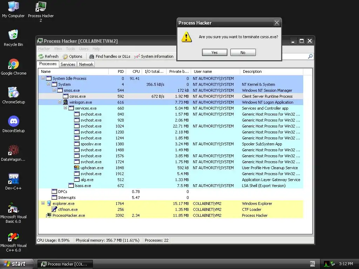Select the Interrupts row
Viewport: 359px width, 269px height.
(171, 197)
